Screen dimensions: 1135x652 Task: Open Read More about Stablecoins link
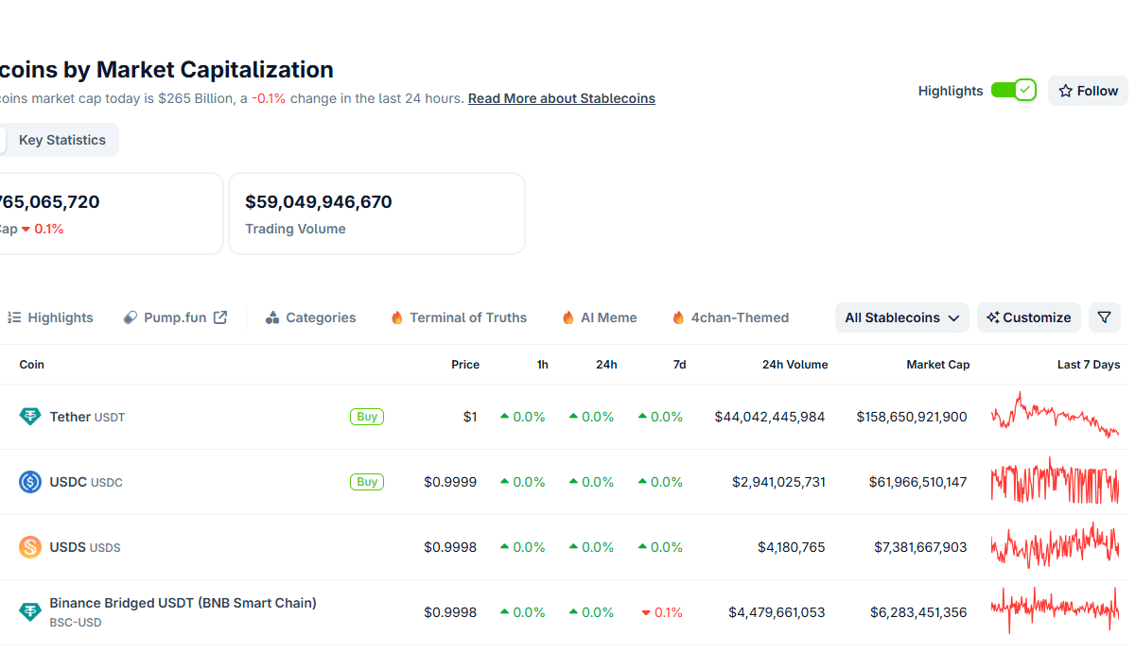click(x=562, y=98)
